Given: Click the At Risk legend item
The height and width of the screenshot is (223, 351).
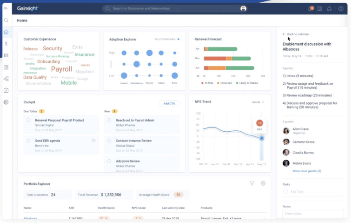Looking at the screenshot, I should click(207, 83).
